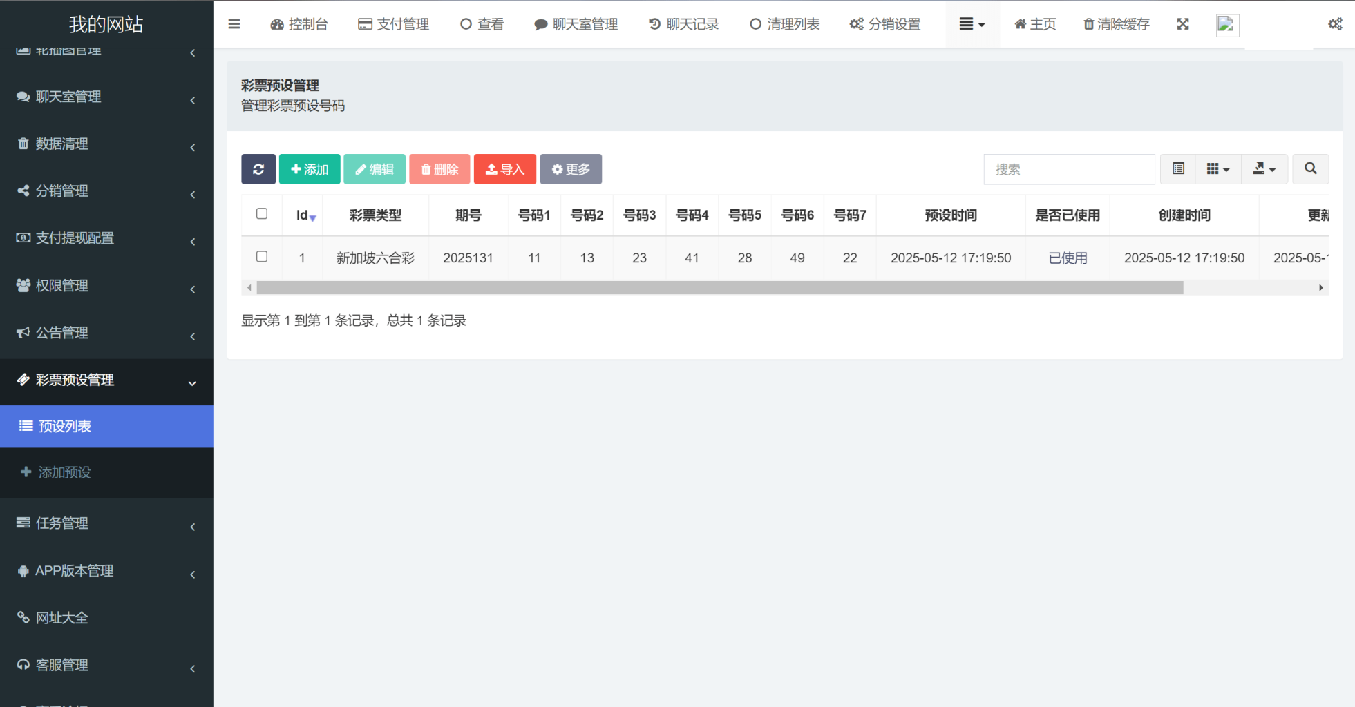Open the export dropdown near the search box

tap(1264, 168)
